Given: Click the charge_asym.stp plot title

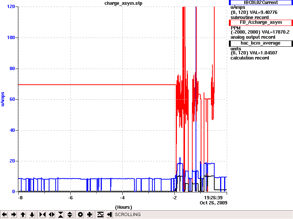Looking at the screenshot, I should pyautogui.click(x=123, y=3).
